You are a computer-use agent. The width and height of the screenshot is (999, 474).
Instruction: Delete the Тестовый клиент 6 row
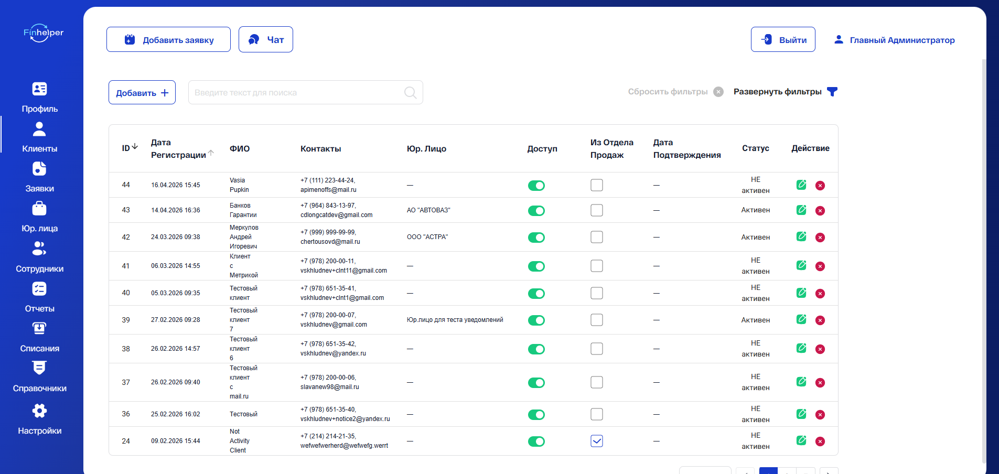pos(820,349)
